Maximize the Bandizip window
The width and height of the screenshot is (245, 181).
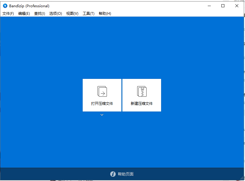point(223,6)
